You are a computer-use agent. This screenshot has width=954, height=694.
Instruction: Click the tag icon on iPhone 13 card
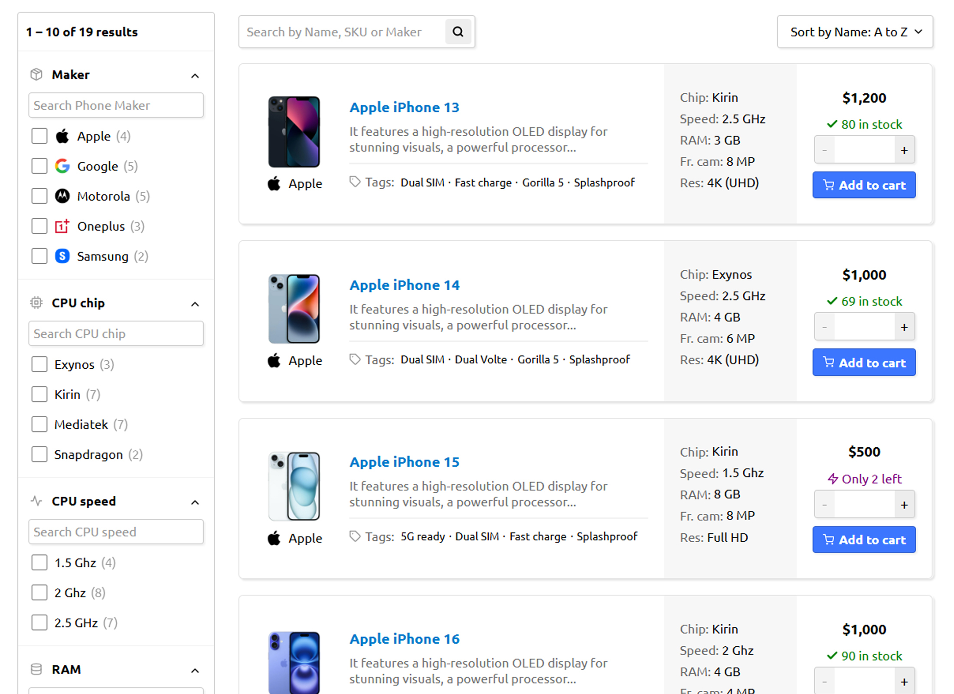[x=355, y=182]
